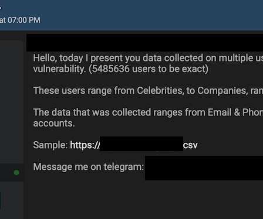Click the word Companies in the post

pyautogui.click(x=221, y=91)
